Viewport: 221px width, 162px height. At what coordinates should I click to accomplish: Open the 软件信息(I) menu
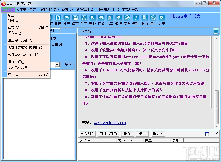click(x=85, y=9)
